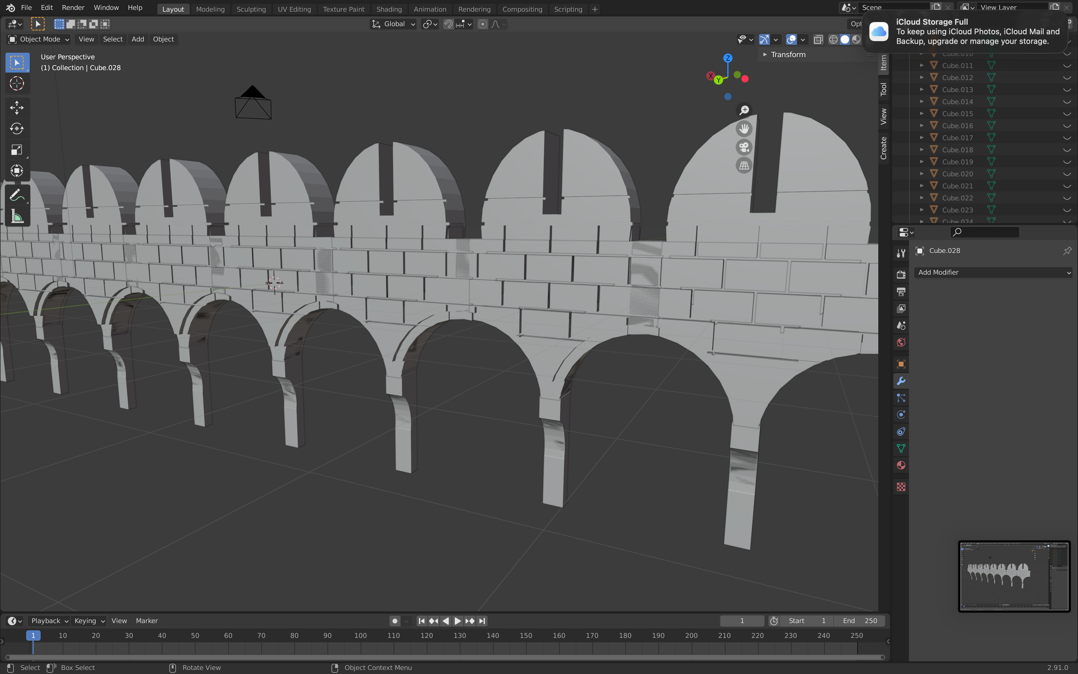
Task: Switch to the Shading workspace tab
Action: pyautogui.click(x=388, y=9)
